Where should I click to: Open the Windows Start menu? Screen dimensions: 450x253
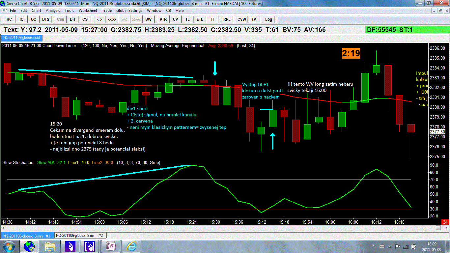click(x=9, y=246)
